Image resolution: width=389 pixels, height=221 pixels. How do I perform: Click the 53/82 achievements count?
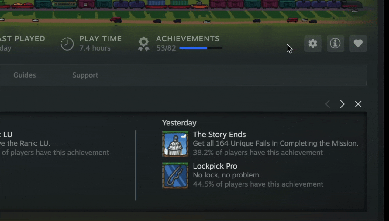(166, 48)
